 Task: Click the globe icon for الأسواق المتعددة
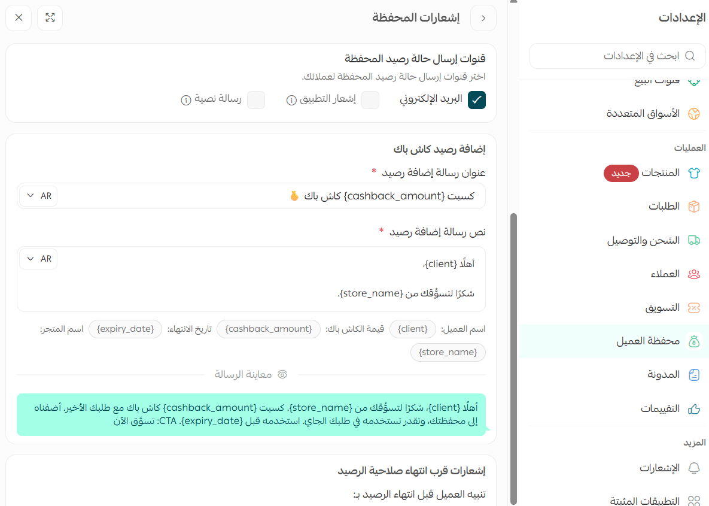(x=693, y=114)
